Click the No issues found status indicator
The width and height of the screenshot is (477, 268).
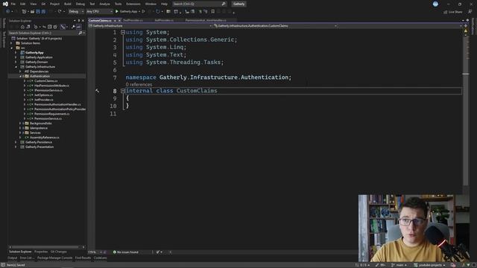click(126, 252)
